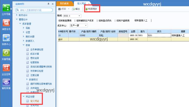
Task: Click the document icon beside 月末结账
Action: click(x=27, y=88)
